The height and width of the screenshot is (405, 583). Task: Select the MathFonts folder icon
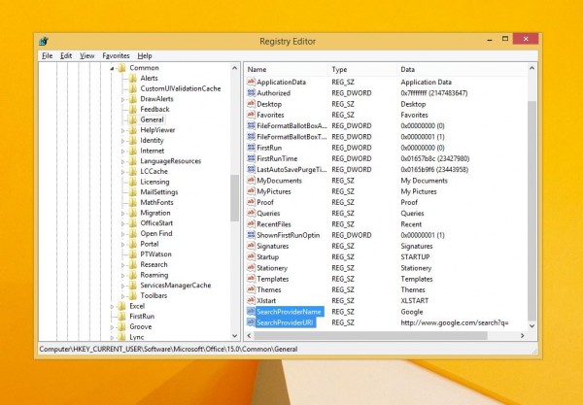click(133, 202)
